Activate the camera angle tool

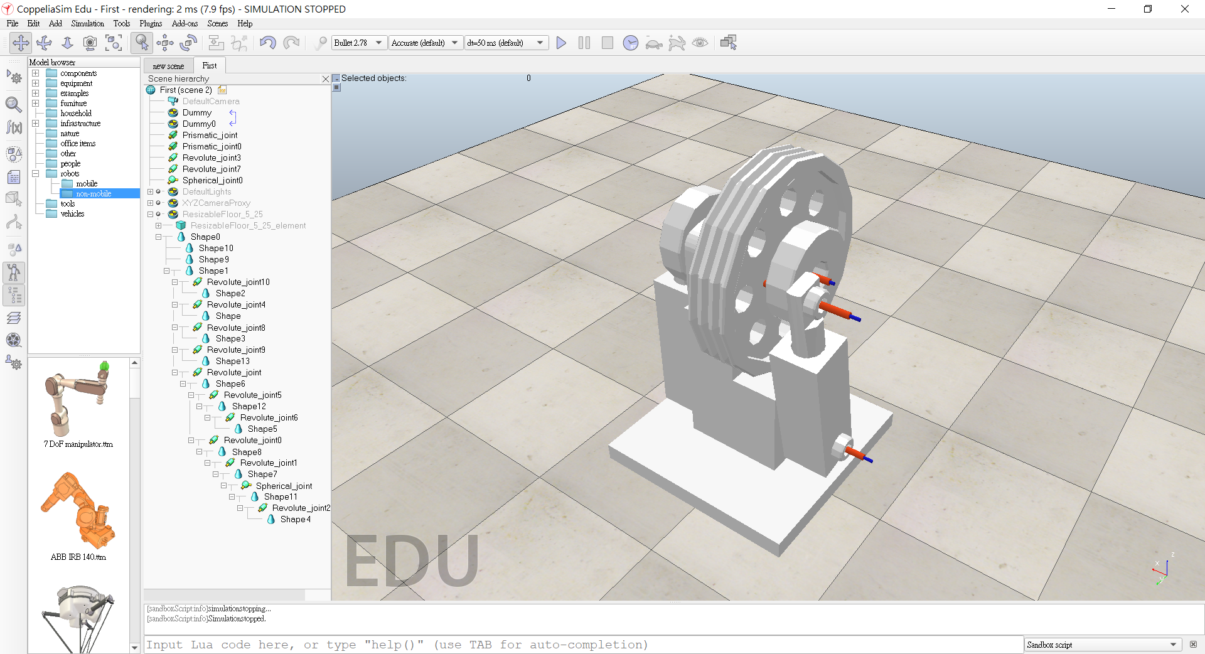pos(90,43)
